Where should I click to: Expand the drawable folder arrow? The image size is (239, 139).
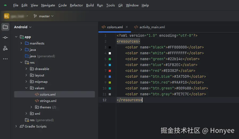[26, 69]
